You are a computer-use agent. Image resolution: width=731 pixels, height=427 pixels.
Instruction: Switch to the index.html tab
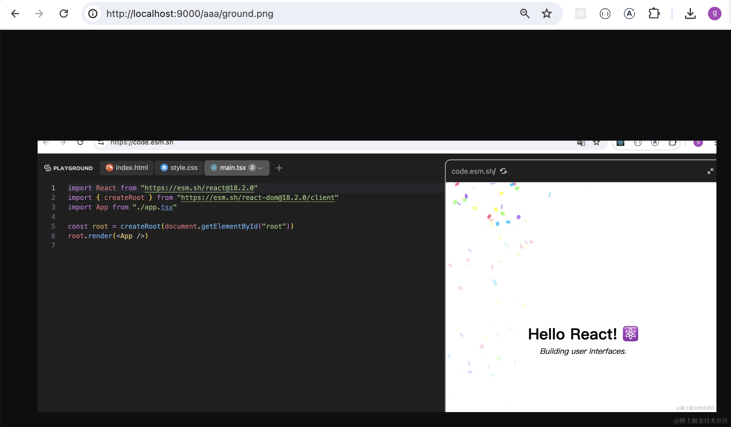[127, 168]
